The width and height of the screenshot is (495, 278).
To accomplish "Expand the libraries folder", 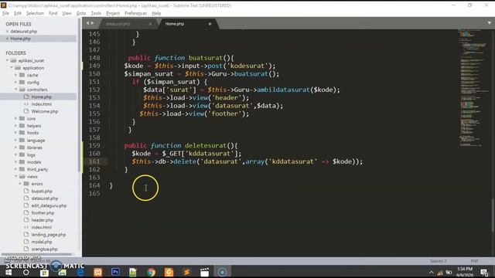I will (x=15, y=147).
